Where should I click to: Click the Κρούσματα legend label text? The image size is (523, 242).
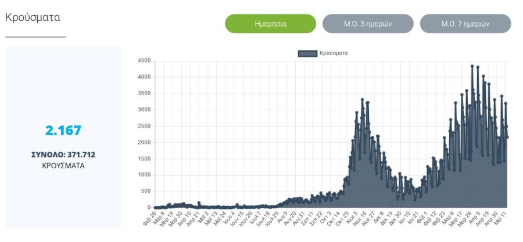click(334, 53)
